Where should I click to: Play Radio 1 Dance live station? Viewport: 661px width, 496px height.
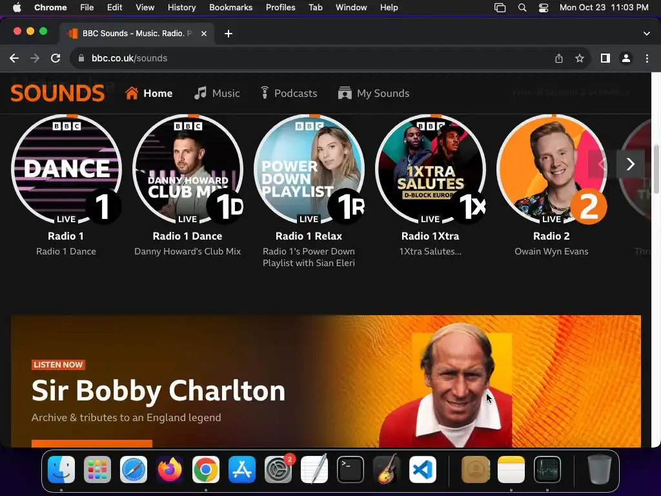(x=188, y=169)
